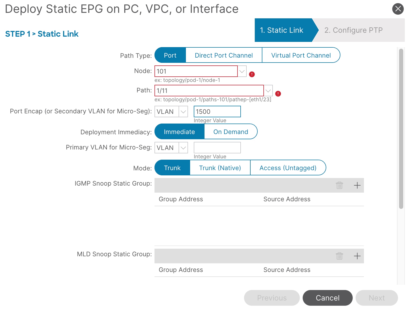Add an MLD Snoop Static Group entry

pos(357,256)
